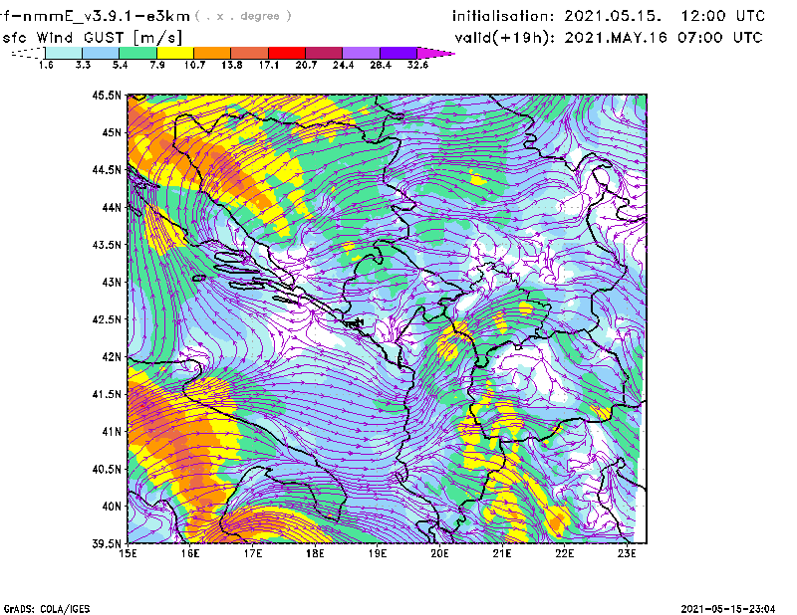
Task: Click the magenta arrow end of the colorbar
Action: click(x=435, y=53)
